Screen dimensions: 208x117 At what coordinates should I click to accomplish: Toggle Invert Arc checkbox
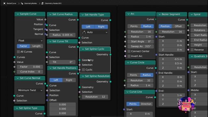(129, 56)
